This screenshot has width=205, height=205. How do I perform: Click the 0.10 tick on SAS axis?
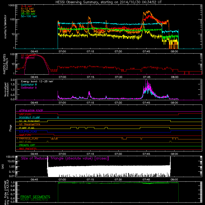[x=12, y=172]
